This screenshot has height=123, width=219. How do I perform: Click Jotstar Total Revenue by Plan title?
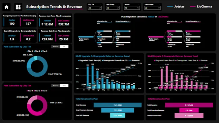tap(87, 99)
